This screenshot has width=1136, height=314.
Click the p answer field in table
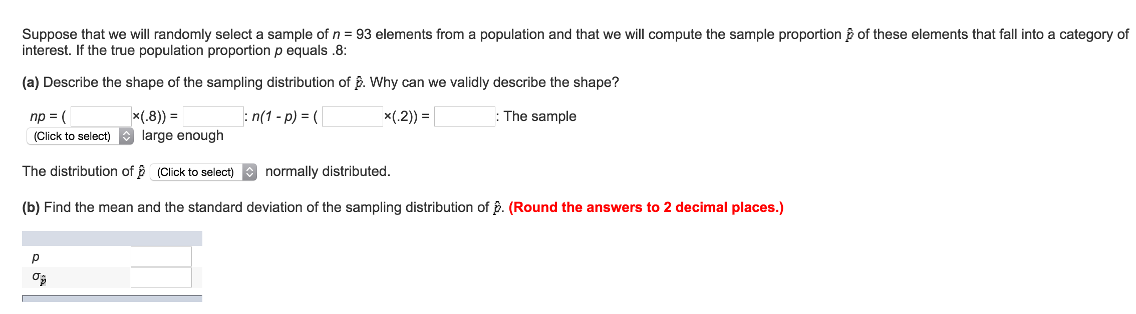pos(161,256)
